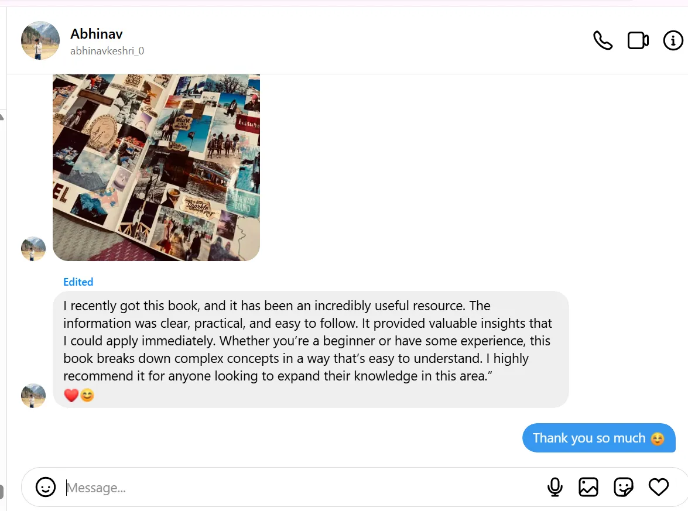Screen dimensions: 688x511
Task: Select the 'Thank you so much' sent message
Action: tap(599, 438)
